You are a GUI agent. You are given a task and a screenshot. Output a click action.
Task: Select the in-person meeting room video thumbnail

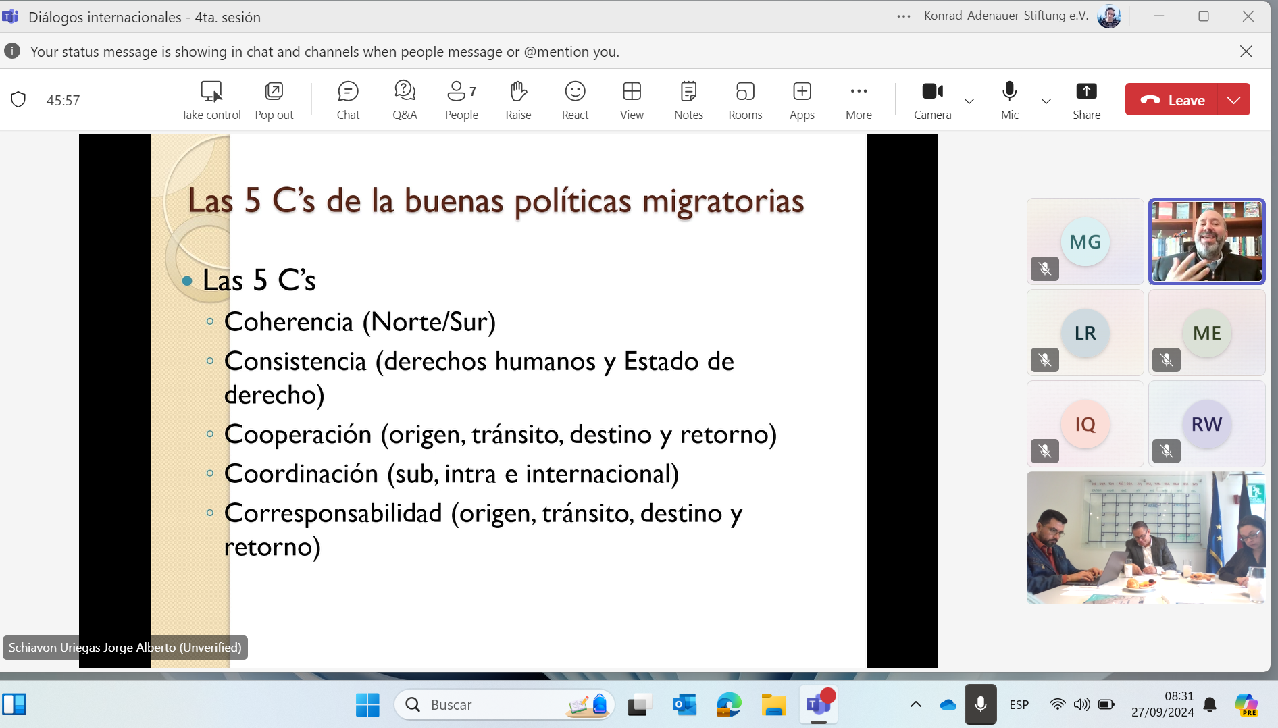point(1146,538)
